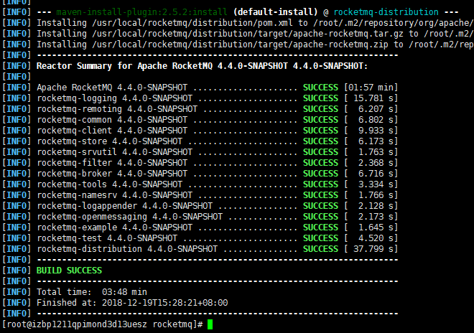
Task: Click the root@izbp1211qpimond3d13uesz prompt text
Action: pyautogui.click(x=102, y=325)
